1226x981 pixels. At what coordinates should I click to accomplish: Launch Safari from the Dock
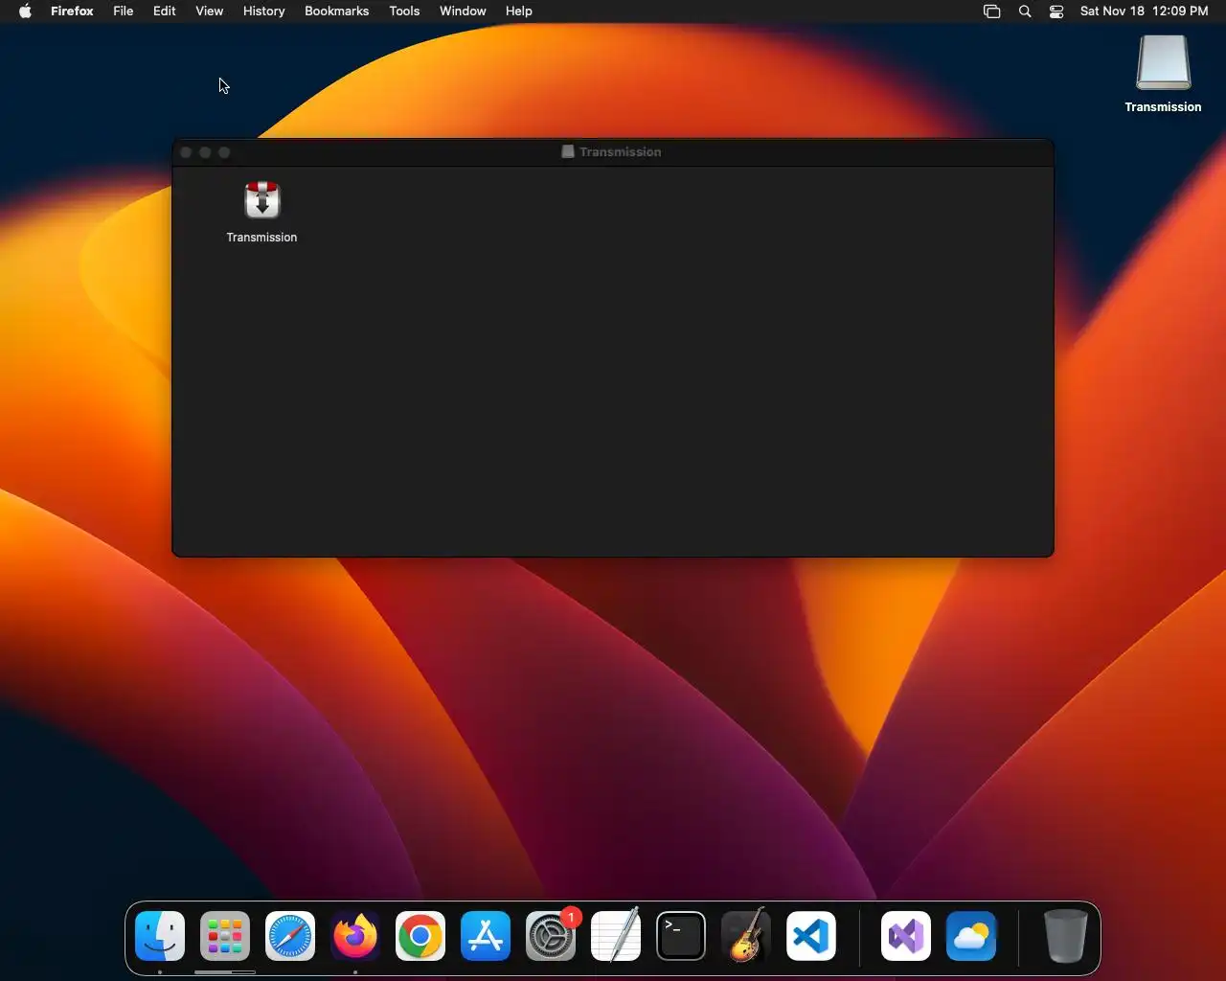(290, 936)
